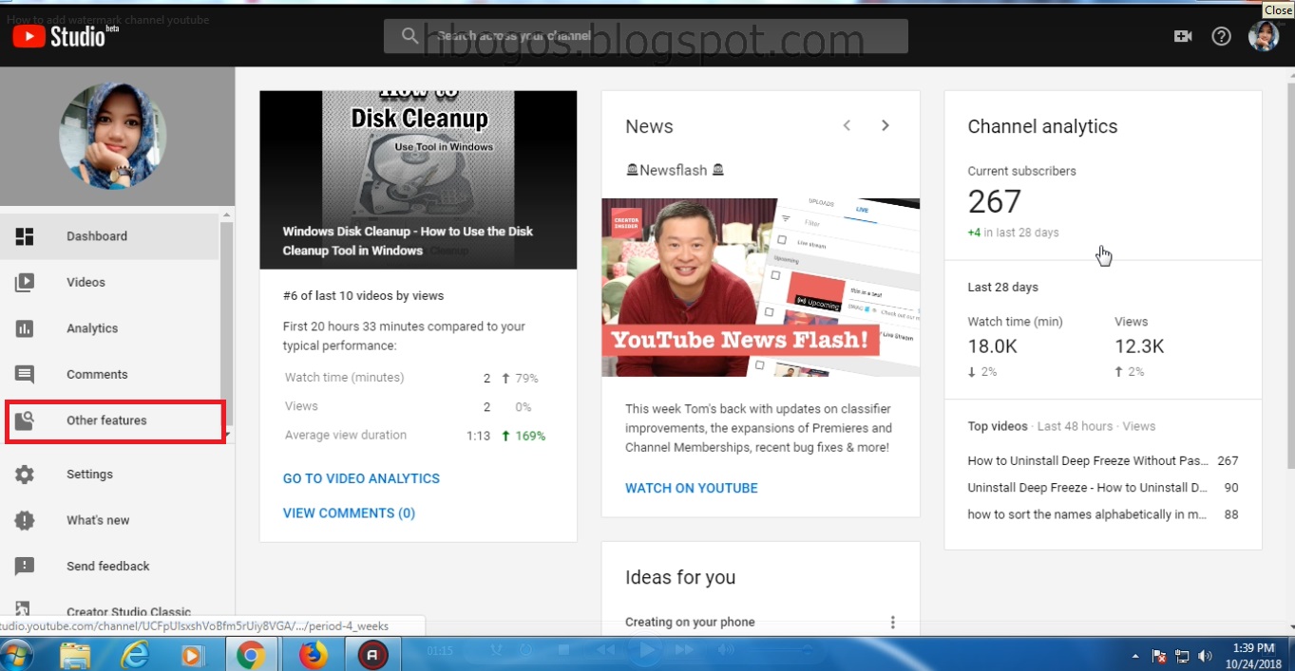Viewport: 1295px width, 671px height.
Task: Click the Channel analytics heading
Action: (1042, 127)
